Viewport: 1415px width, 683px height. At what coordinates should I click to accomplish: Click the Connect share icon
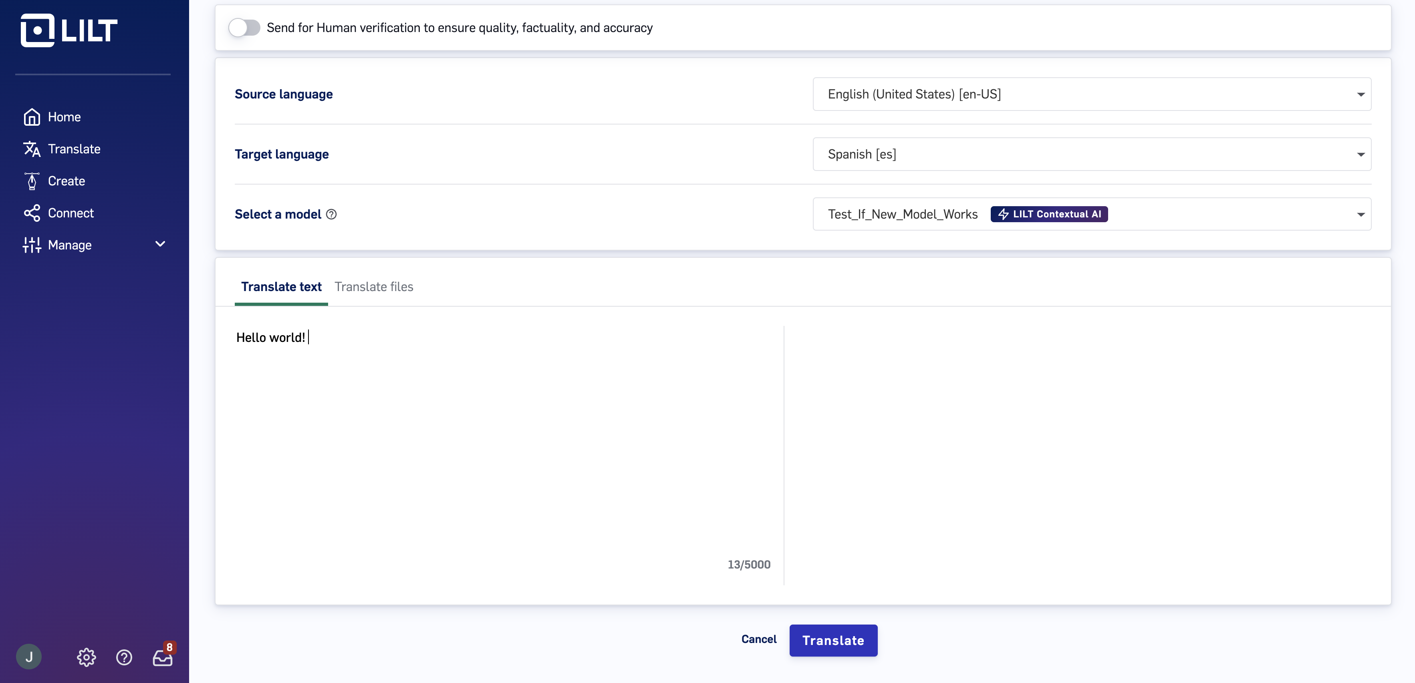click(x=32, y=213)
